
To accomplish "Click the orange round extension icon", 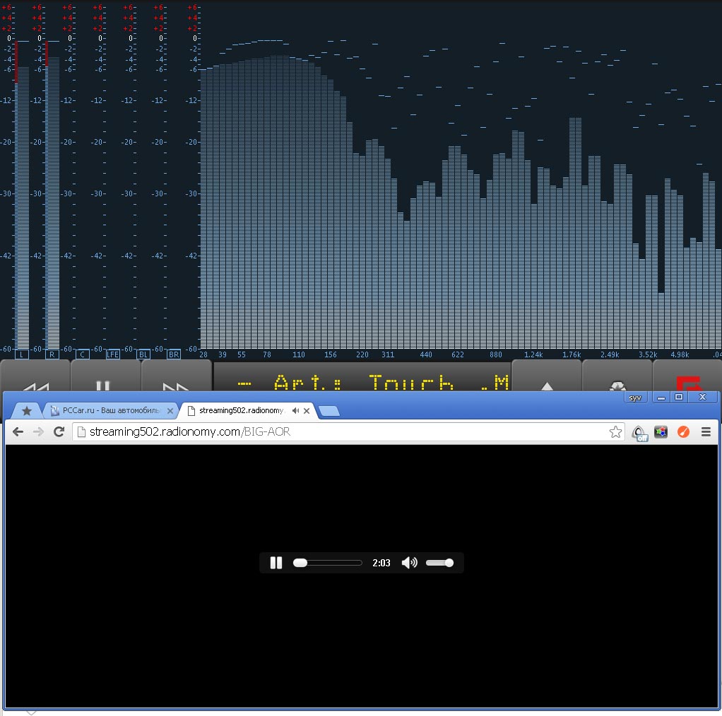I will tap(683, 431).
